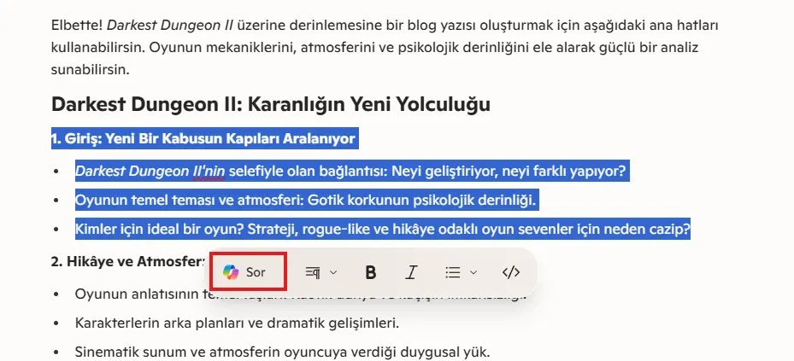This screenshot has width=794, height=361.
Task: Click heading "2. Hikâye ve Atmosfer"
Action: coord(127,262)
